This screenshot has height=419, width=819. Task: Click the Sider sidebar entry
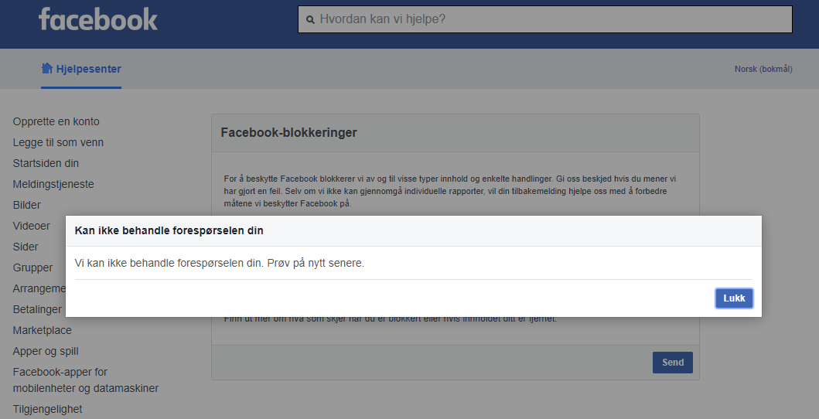(26, 247)
